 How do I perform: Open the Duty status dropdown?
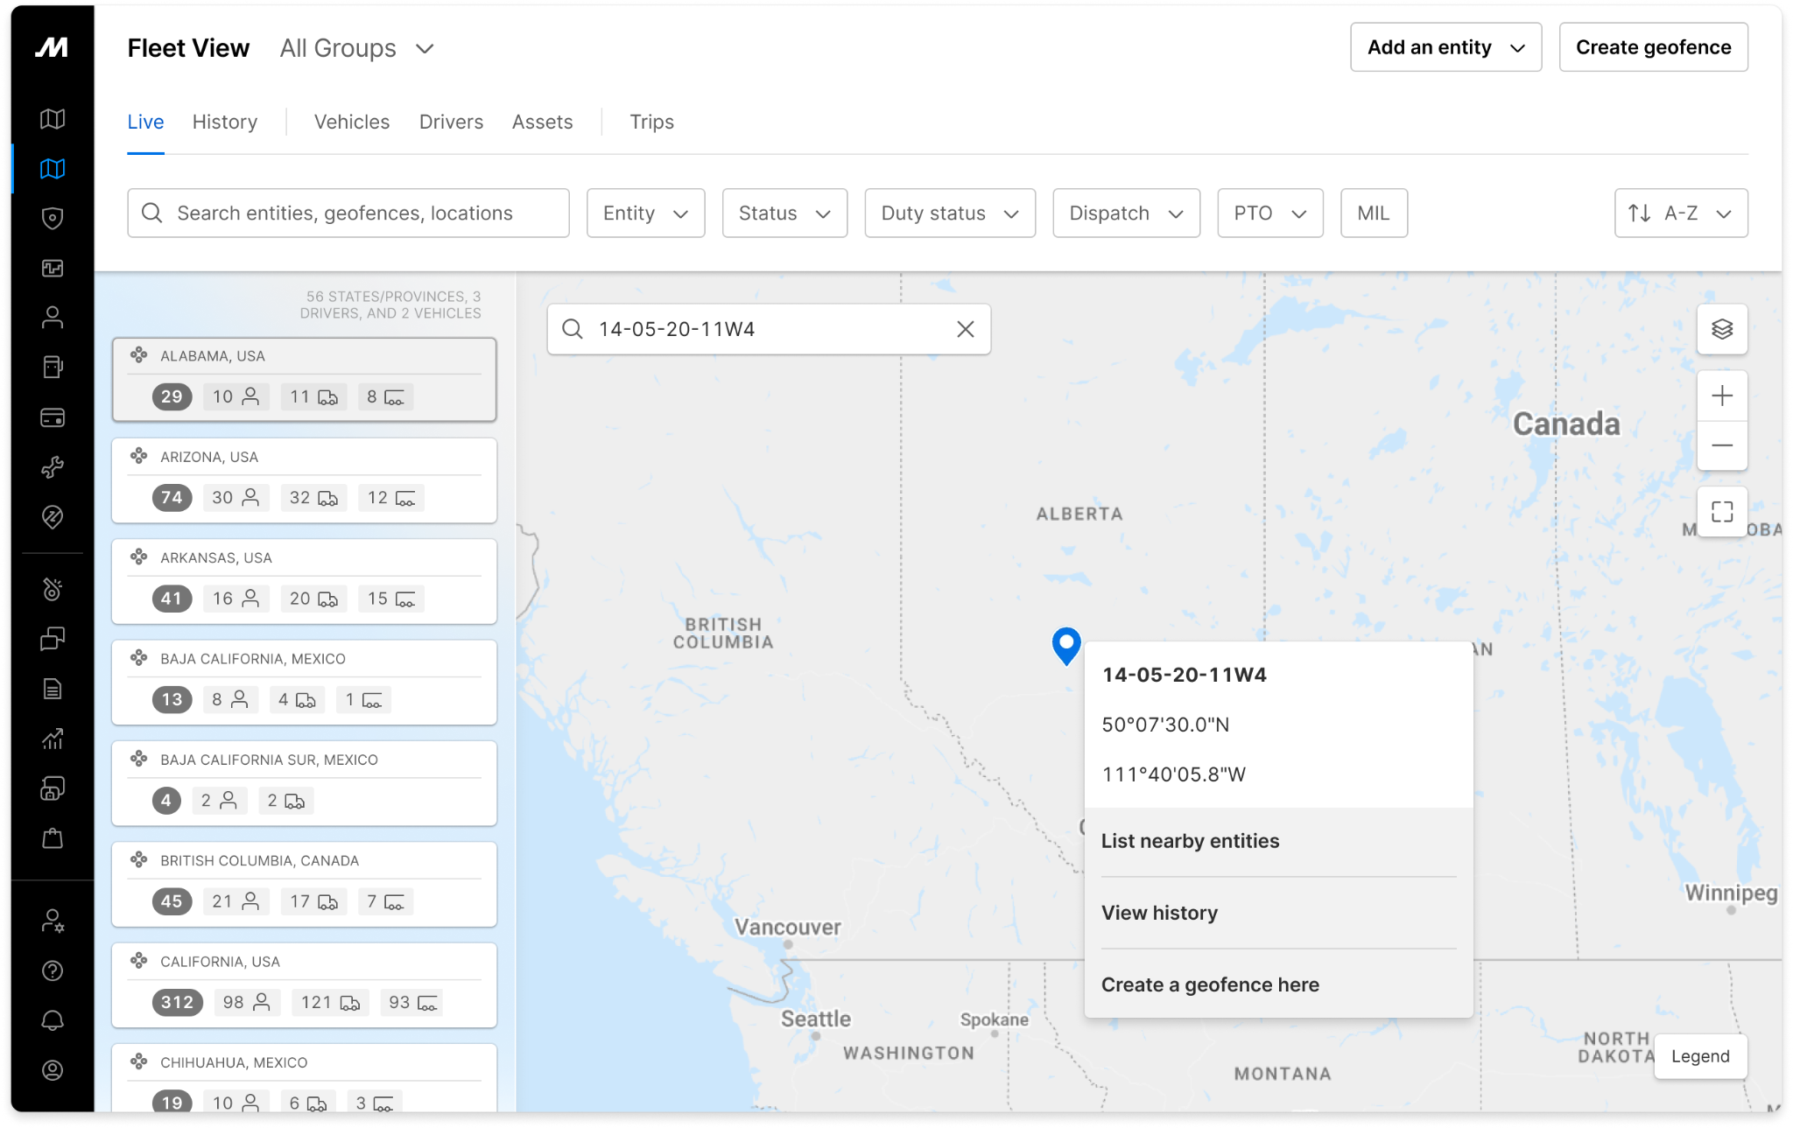pos(949,214)
